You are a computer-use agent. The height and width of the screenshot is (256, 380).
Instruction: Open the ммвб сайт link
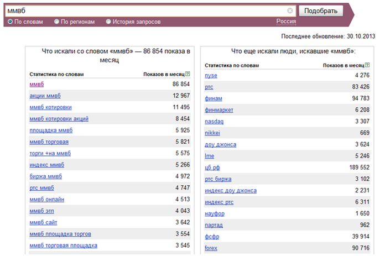[x=43, y=222]
